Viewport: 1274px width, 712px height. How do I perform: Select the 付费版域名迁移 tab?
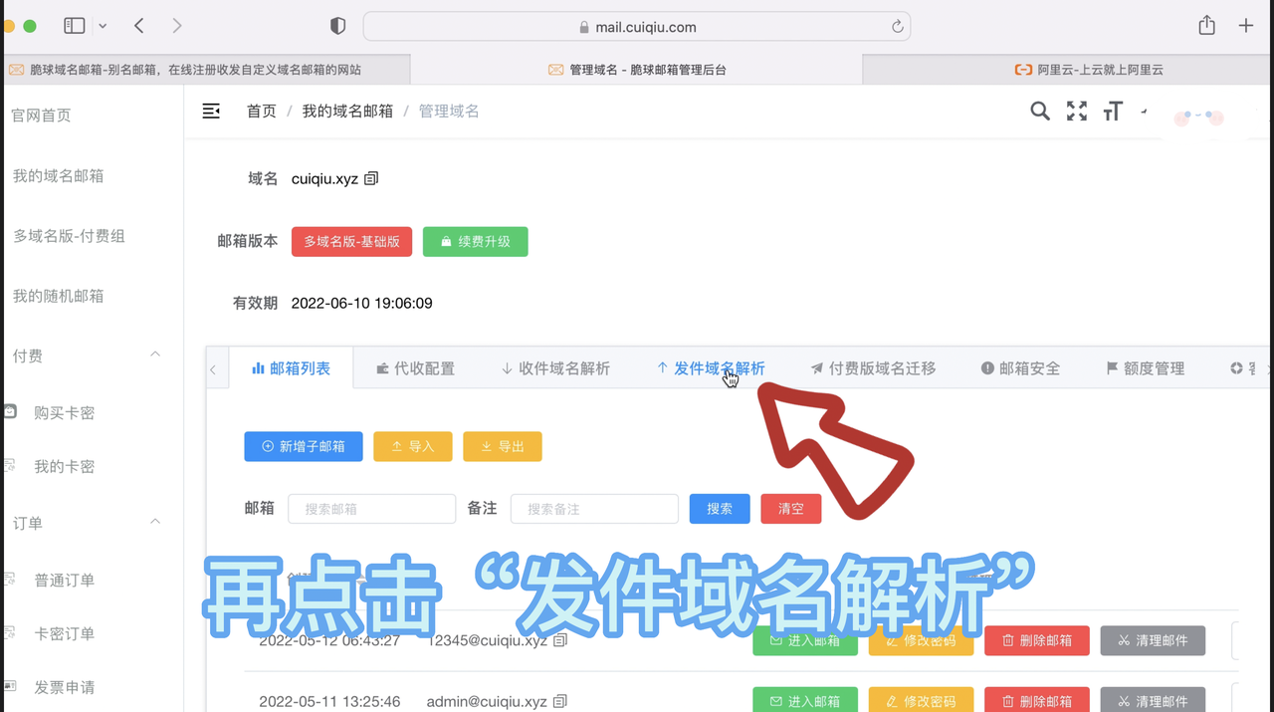(x=873, y=368)
